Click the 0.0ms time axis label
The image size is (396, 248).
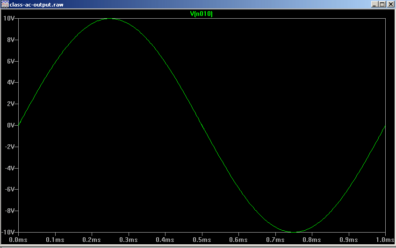[x=18, y=240]
